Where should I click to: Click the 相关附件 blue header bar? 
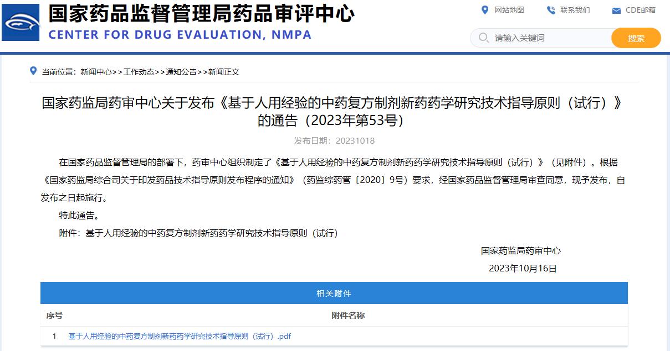334,293
